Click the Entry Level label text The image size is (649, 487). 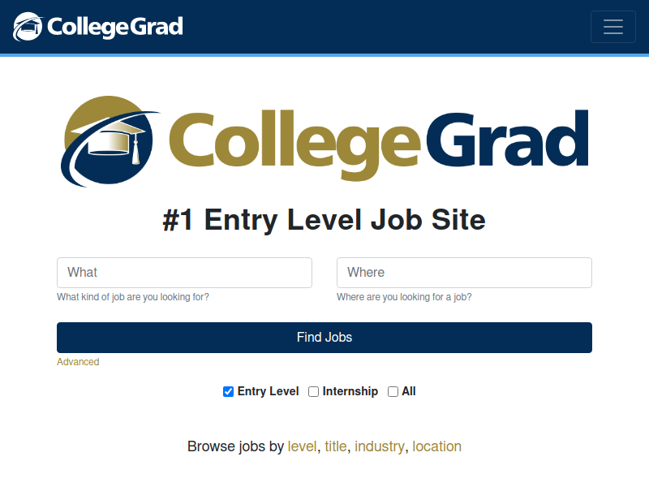point(269,391)
